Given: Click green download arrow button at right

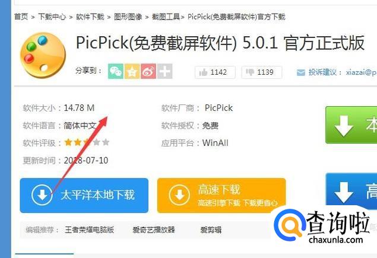Looking at the screenshot, I should click(351, 125).
